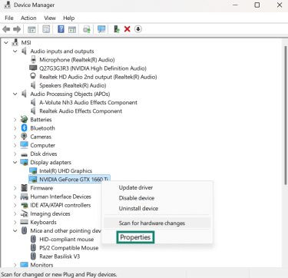
Task: Select Realtek Audio Effects Component
Action: [81, 111]
